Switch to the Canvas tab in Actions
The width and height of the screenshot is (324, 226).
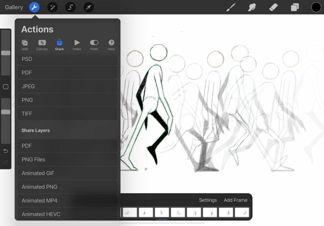pyautogui.click(x=42, y=45)
